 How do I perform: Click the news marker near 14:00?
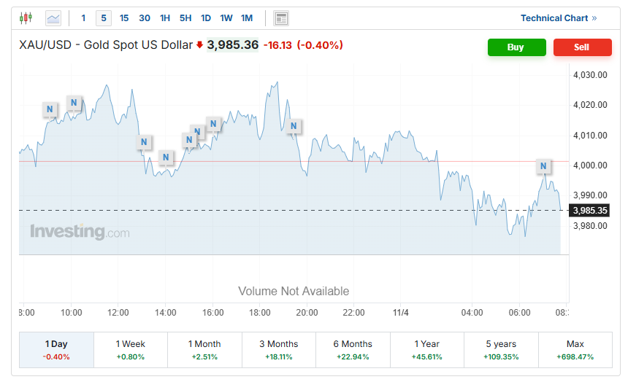[x=166, y=157]
